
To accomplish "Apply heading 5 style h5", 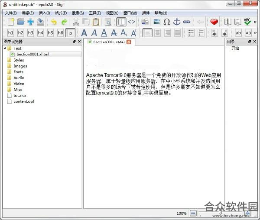I will click(x=51, y=33).
